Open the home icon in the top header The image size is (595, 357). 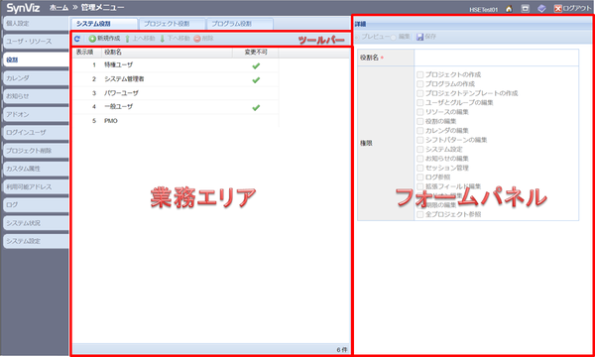tap(510, 9)
